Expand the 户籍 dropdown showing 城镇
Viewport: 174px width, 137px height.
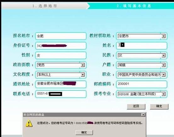(163, 65)
